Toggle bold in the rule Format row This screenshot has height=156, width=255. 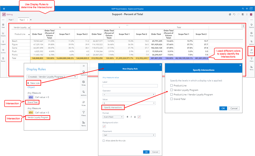click(127, 117)
